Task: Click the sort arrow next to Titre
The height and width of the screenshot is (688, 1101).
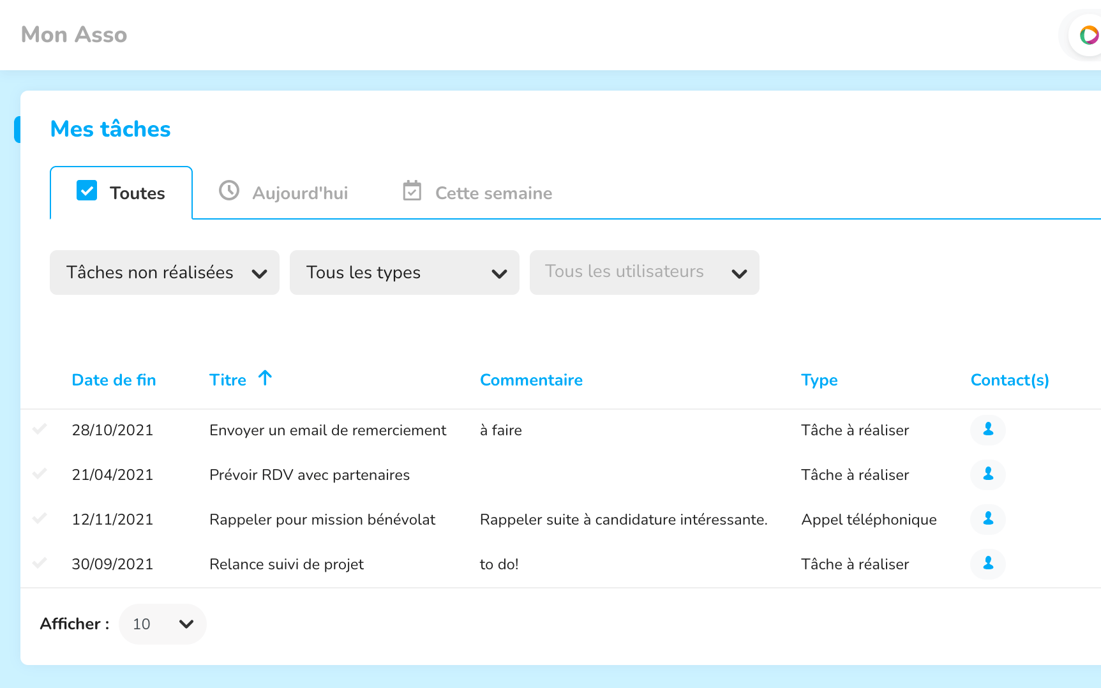Action: tap(265, 378)
